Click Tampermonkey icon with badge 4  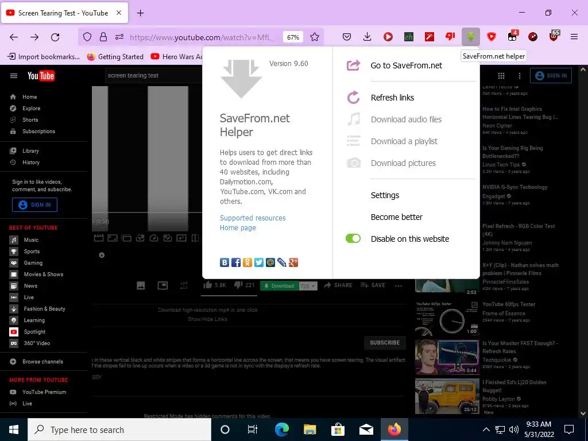512,36
